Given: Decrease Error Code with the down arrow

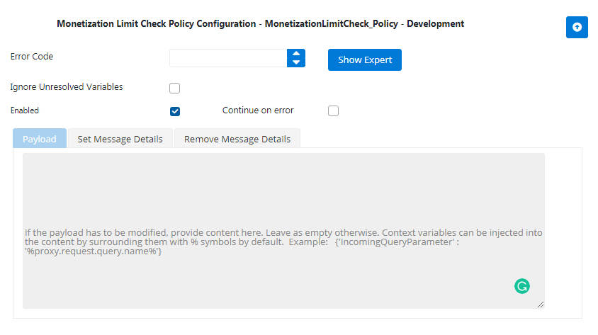Looking at the screenshot, I should [296, 62].
